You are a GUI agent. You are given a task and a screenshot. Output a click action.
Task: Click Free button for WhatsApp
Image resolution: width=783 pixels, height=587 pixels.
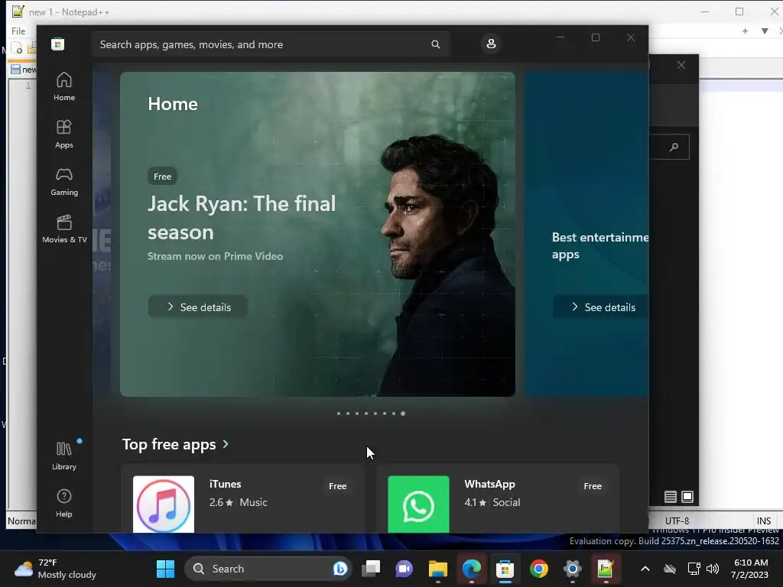[x=593, y=486]
